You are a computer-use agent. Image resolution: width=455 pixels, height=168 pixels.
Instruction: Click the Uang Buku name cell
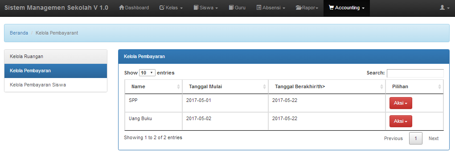click(x=153, y=121)
